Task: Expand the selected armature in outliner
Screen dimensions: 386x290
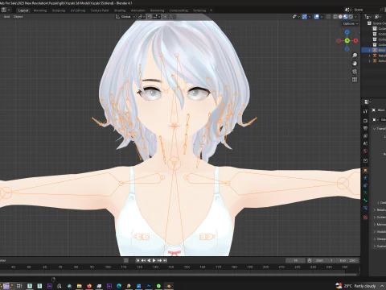Action: coord(370,50)
